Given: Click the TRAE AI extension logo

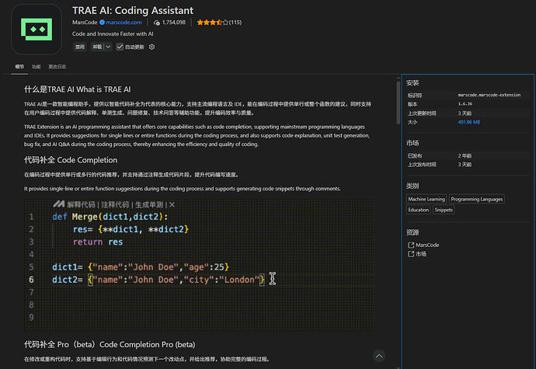Looking at the screenshot, I should [37, 30].
